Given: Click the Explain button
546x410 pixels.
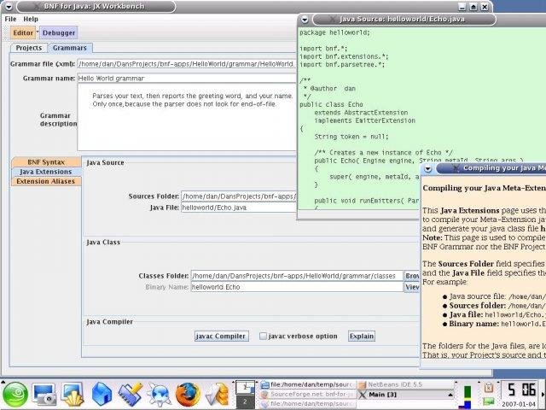Looking at the screenshot, I should tap(362, 336).
